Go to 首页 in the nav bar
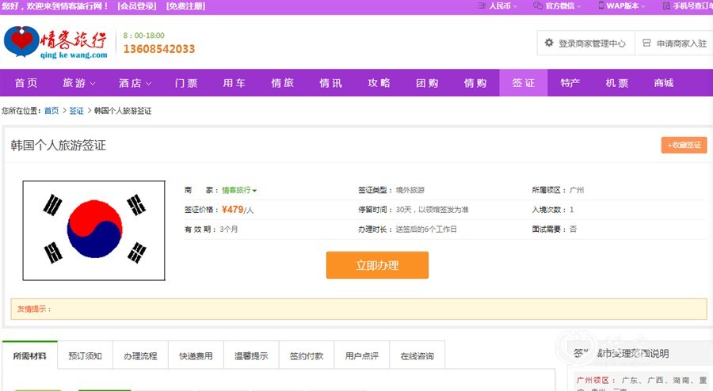 tap(26, 83)
